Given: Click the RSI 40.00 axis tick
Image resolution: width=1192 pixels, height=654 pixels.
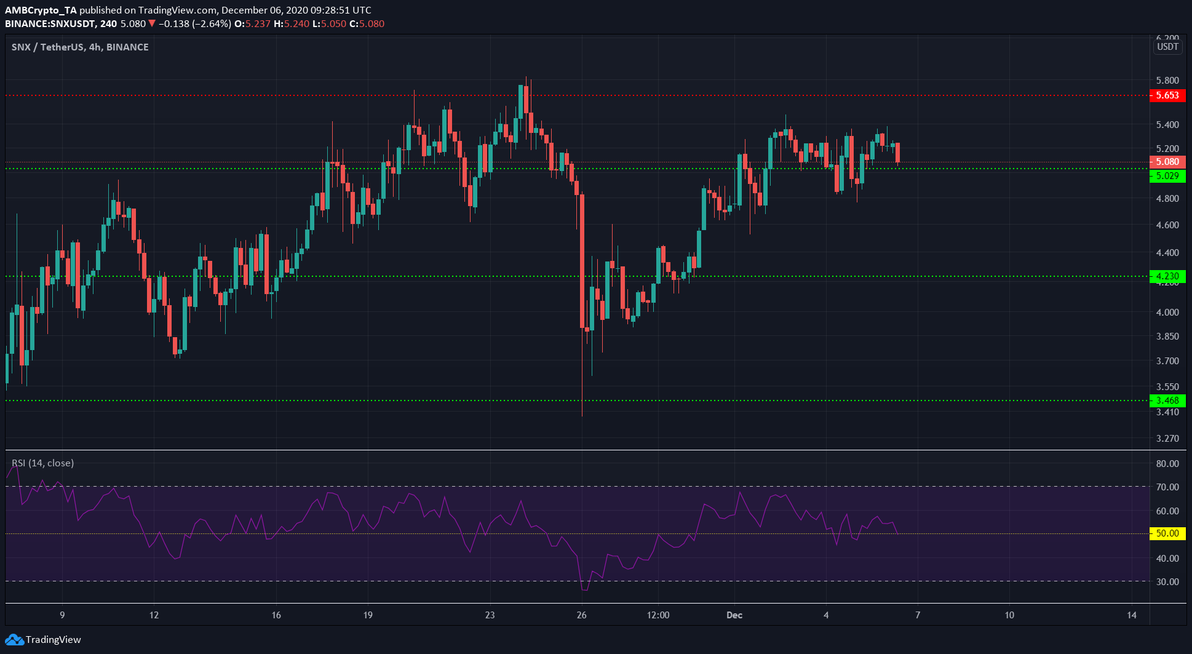Looking at the screenshot, I should click(x=1167, y=559).
